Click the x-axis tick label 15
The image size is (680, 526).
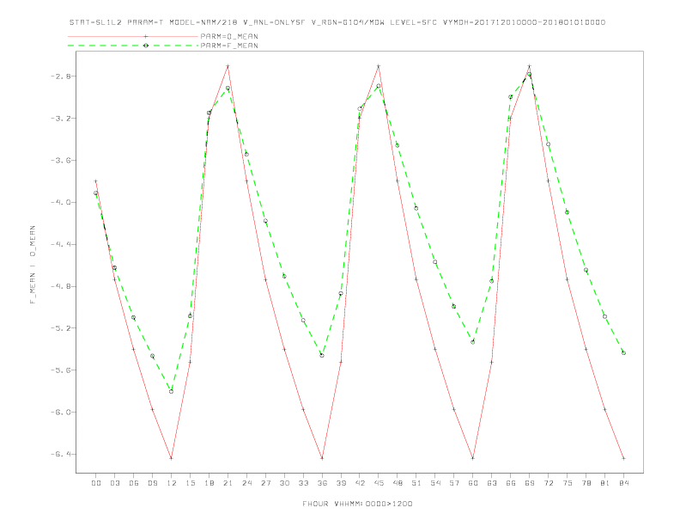coord(190,483)
